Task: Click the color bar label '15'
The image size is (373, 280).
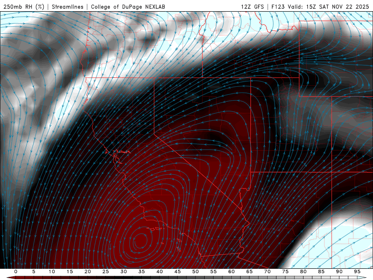Action: (x=69, y=272)
